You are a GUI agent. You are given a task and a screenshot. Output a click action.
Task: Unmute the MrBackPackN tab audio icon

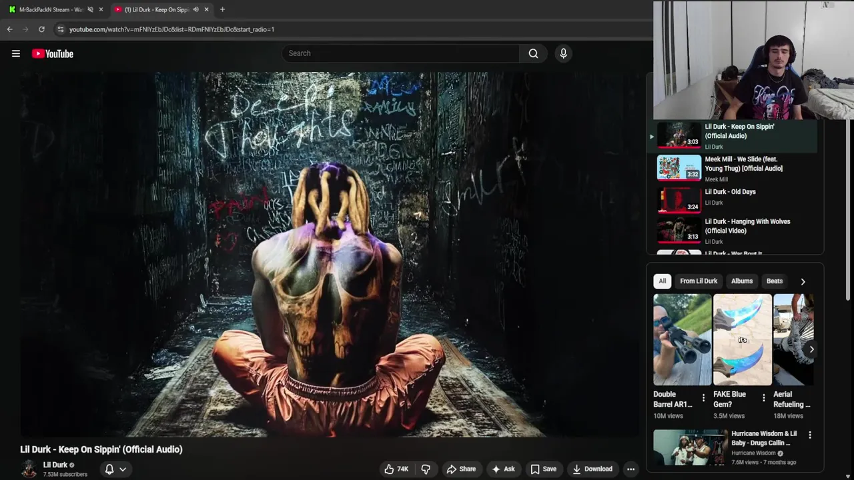(90, 9)
